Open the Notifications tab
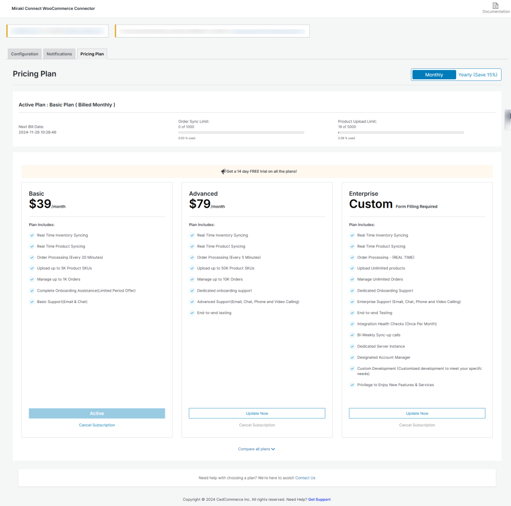Image resolution: width=511 pixels, height=506 pixels. (x=59, y=54)
